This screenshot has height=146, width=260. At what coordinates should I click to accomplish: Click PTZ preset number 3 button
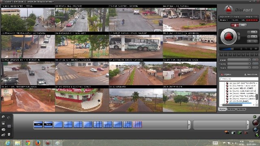(234, 54)
